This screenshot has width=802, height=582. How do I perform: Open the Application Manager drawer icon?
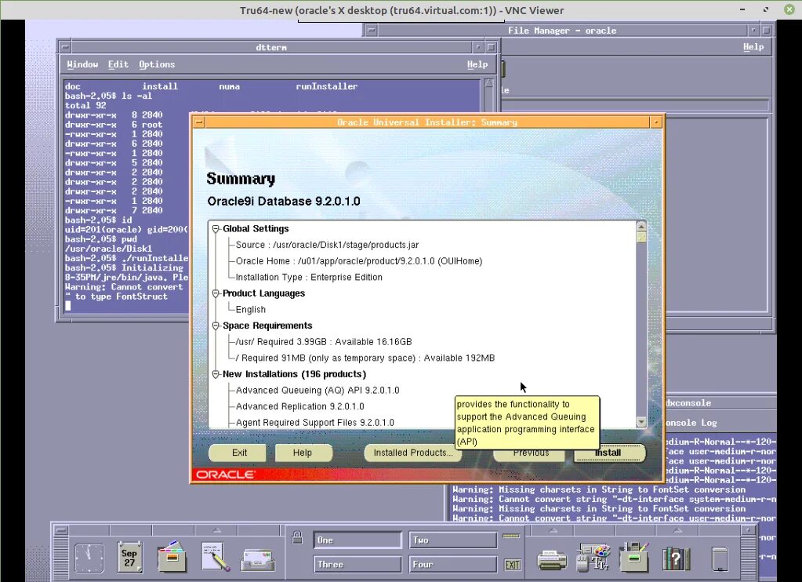[634, 557]
